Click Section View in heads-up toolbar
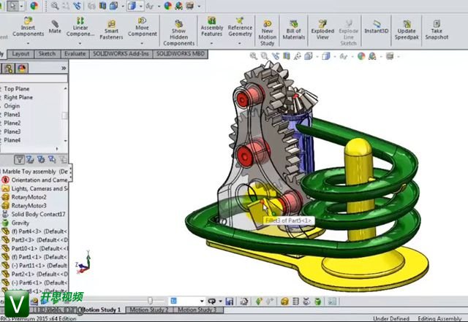The width and height of the screenshot is (468, 322). (x=287, y=56)
